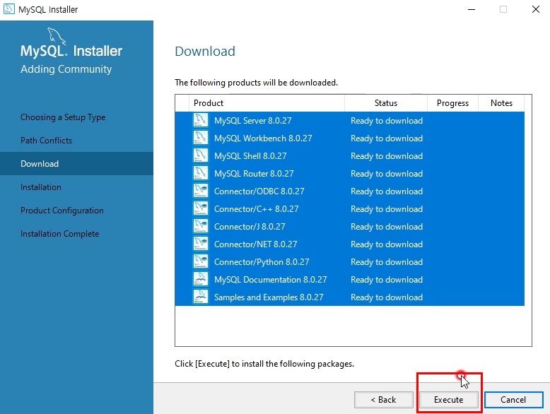Image resolution: width=550 pixels, height=414 pixels.
Task: Select the Connector/J 8.0.27 row text
Action: point(250,227)
